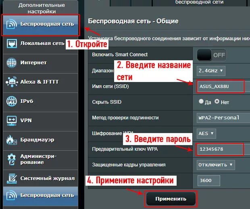Screen dimensions: 250x209
Task: Open the AES encryption dropdown
Action: pyautogui.click(x=206, y=133)
